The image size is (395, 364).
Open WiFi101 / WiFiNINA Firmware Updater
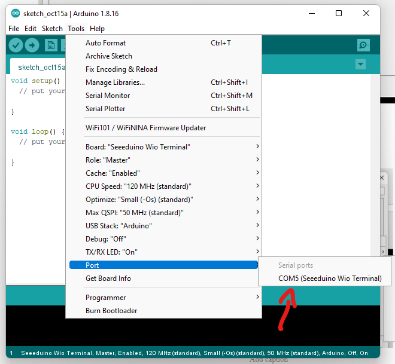tap(163, 128)
